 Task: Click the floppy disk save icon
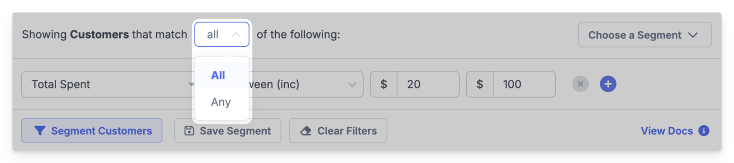pyautogui.click(x=189, y=130)
